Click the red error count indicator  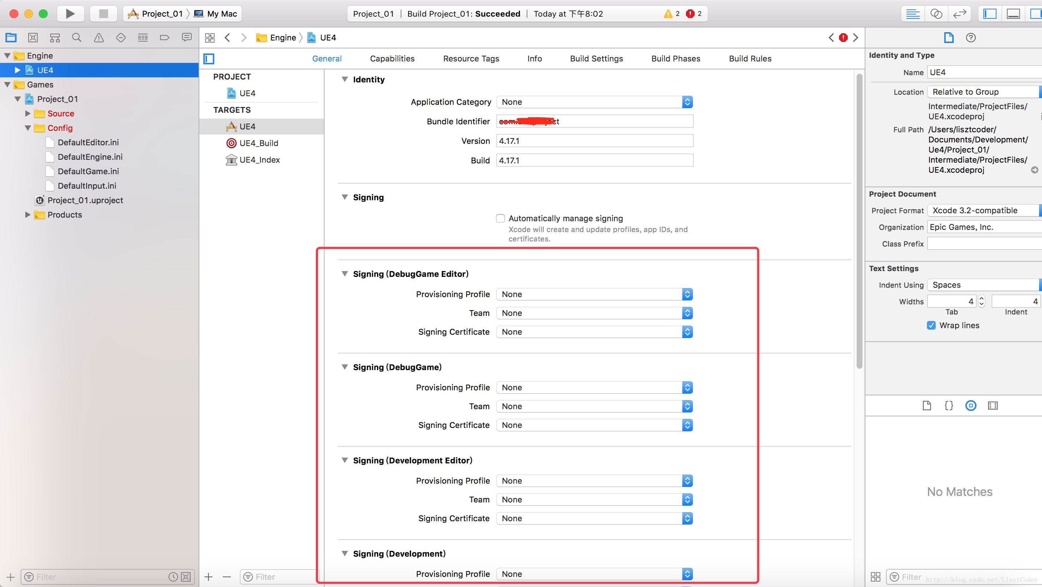[x=694, y=14]
